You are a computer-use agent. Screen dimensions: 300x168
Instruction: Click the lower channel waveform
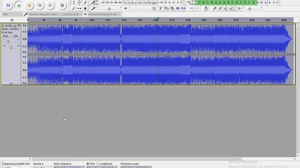click(x=160, y=70)
